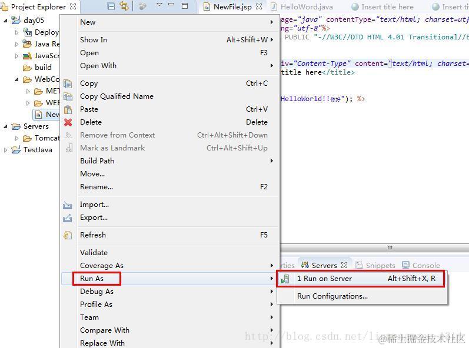This screenshot has height=348, width=469.
Task: Click the Copy Qualified Name icon
Action: point(68,96)
